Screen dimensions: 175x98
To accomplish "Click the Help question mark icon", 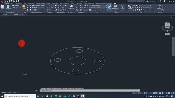I will [x=165, y=1].
